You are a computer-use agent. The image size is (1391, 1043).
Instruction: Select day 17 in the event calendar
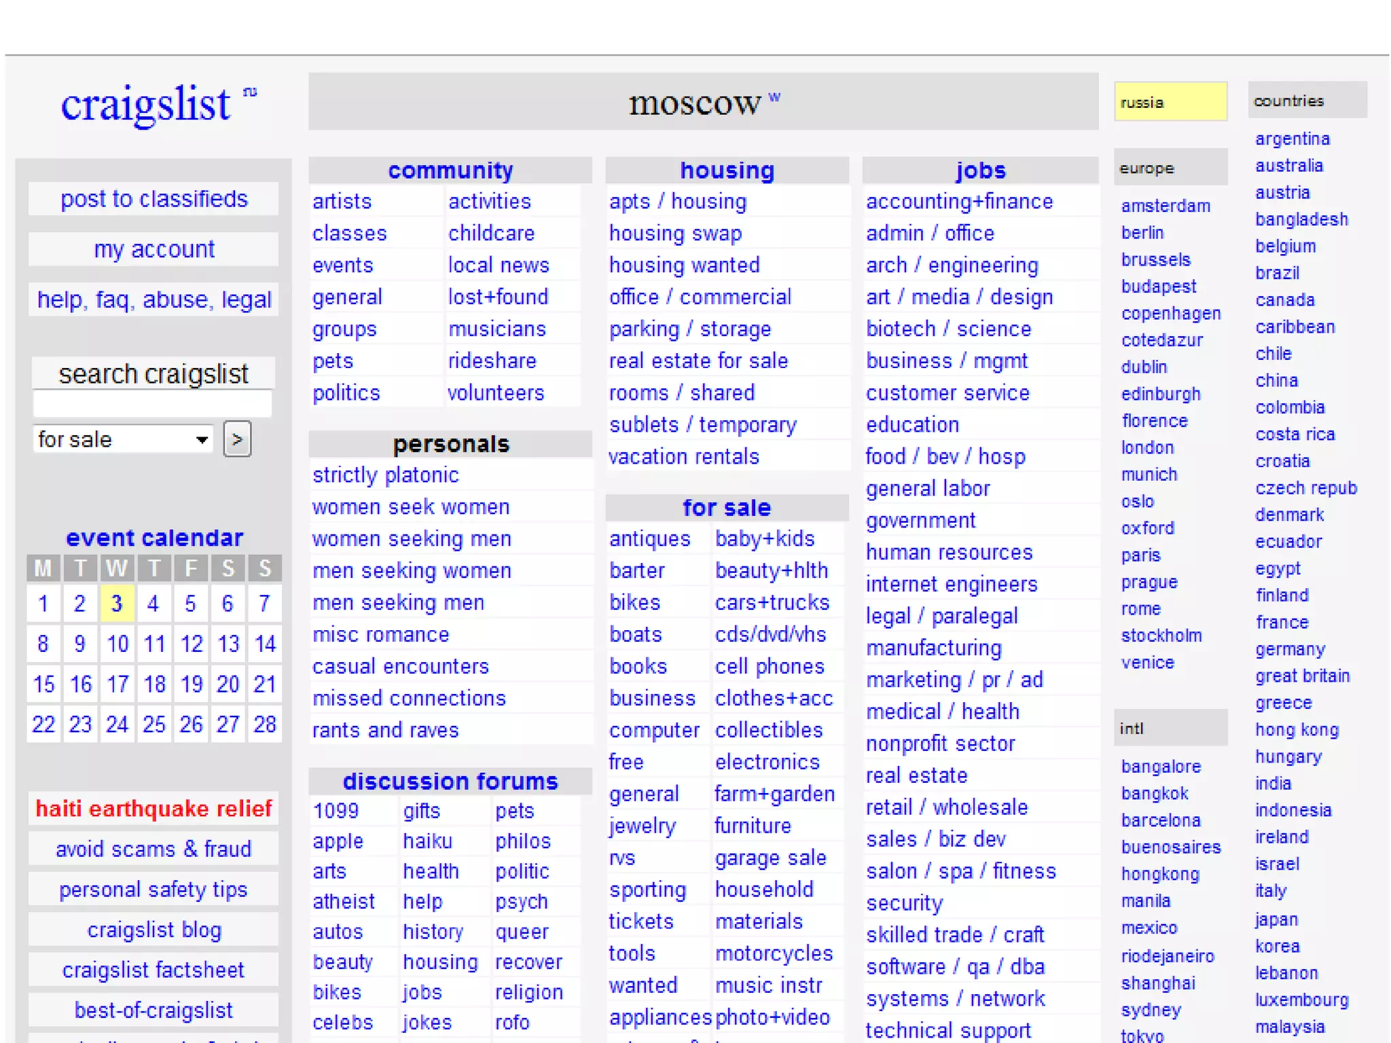coord(117,684)
